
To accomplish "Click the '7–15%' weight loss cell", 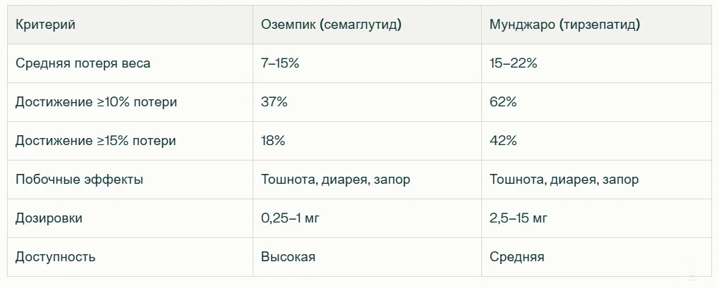I will pos(280,63).
